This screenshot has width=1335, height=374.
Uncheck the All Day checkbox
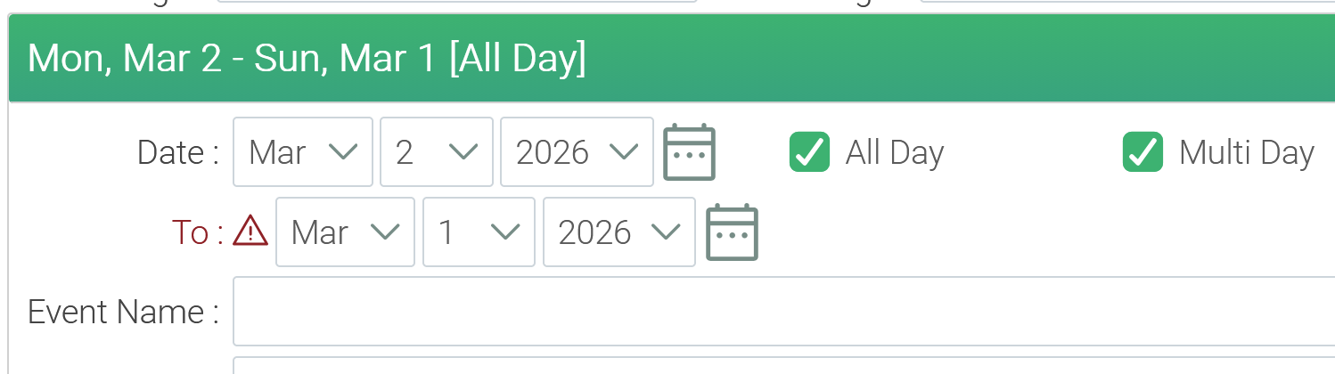tap(809, 152)
